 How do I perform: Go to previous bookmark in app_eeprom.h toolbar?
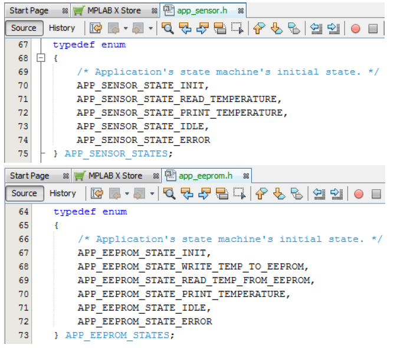click(x=261, y=193)
